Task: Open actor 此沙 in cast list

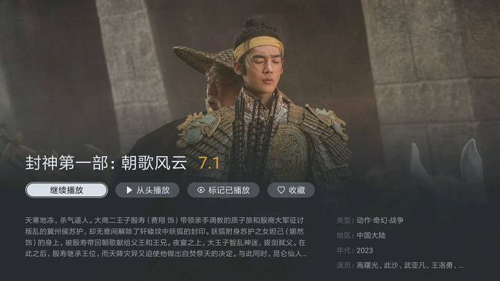Action: (x=391, y=265)
